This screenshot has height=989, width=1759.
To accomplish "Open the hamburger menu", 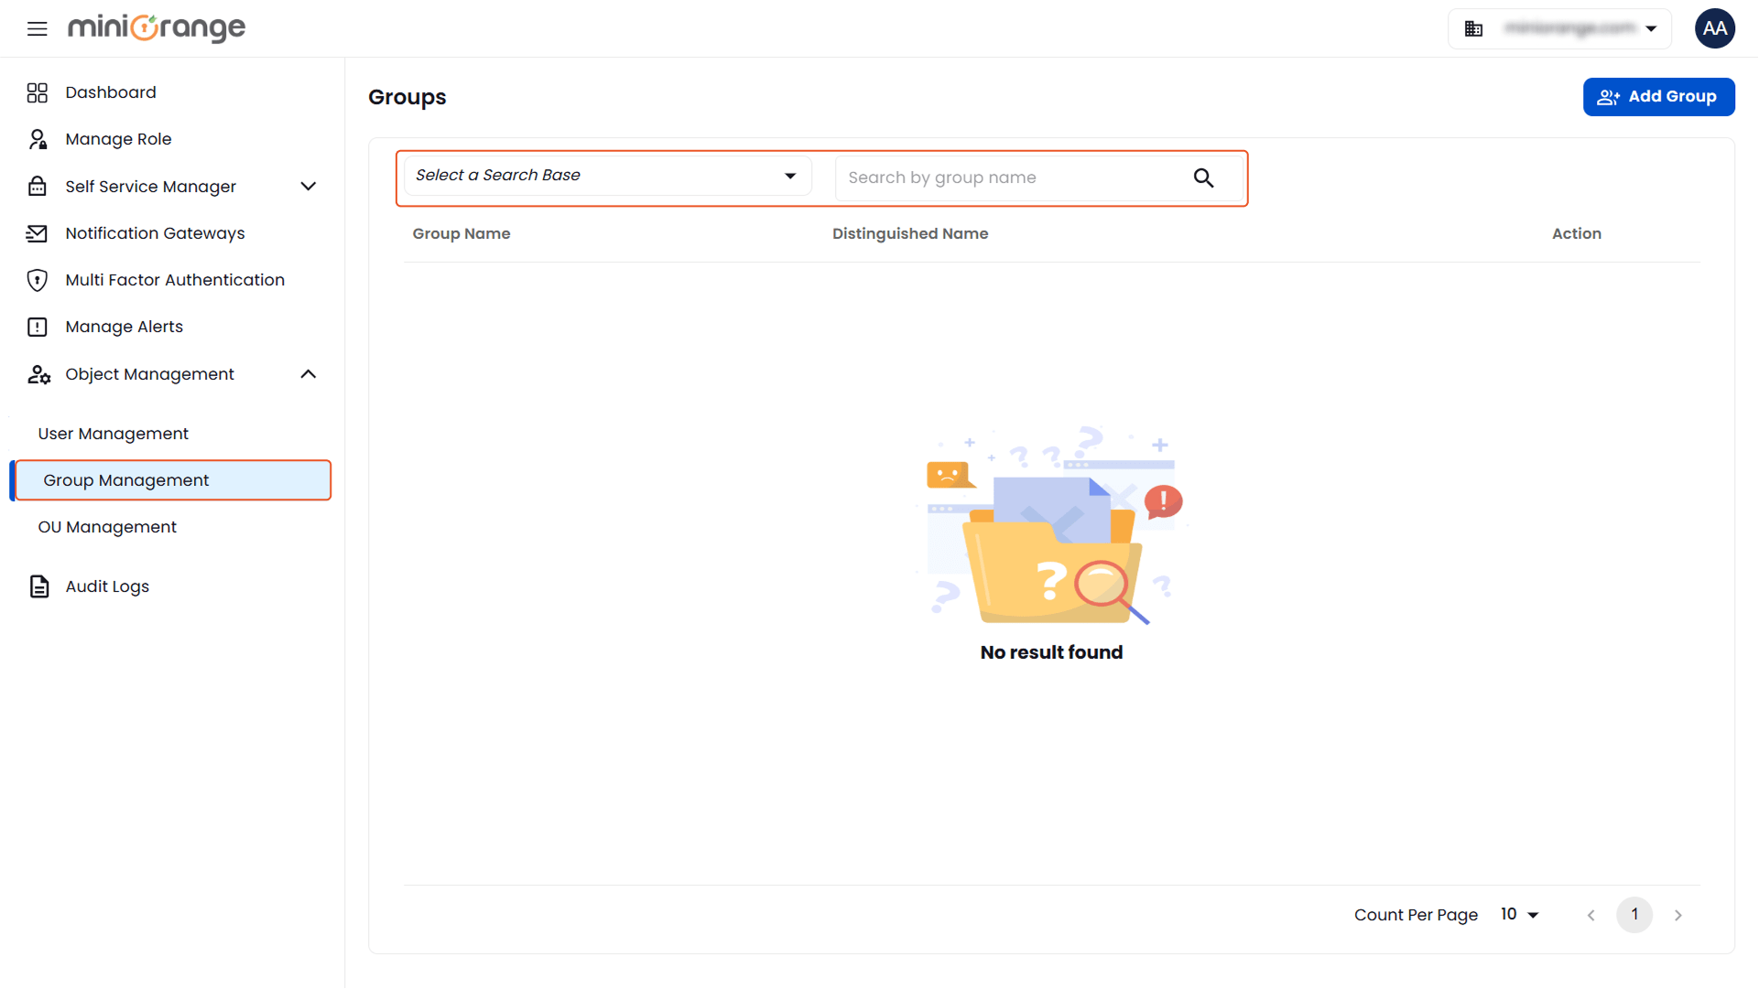I will (37, 28).
